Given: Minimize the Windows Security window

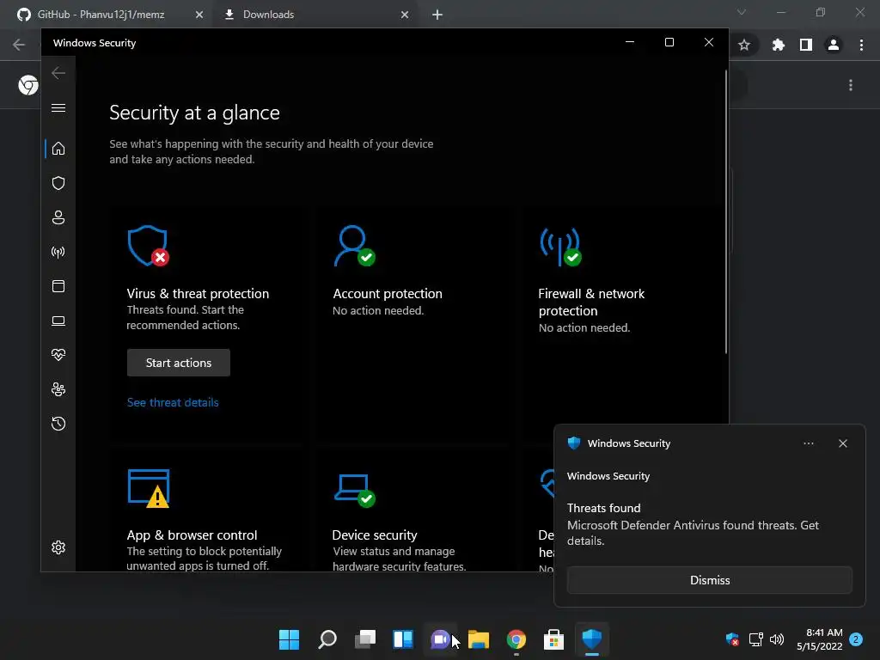Looking at the screenshot, I should pyautogui.click(x=630, y=43).
